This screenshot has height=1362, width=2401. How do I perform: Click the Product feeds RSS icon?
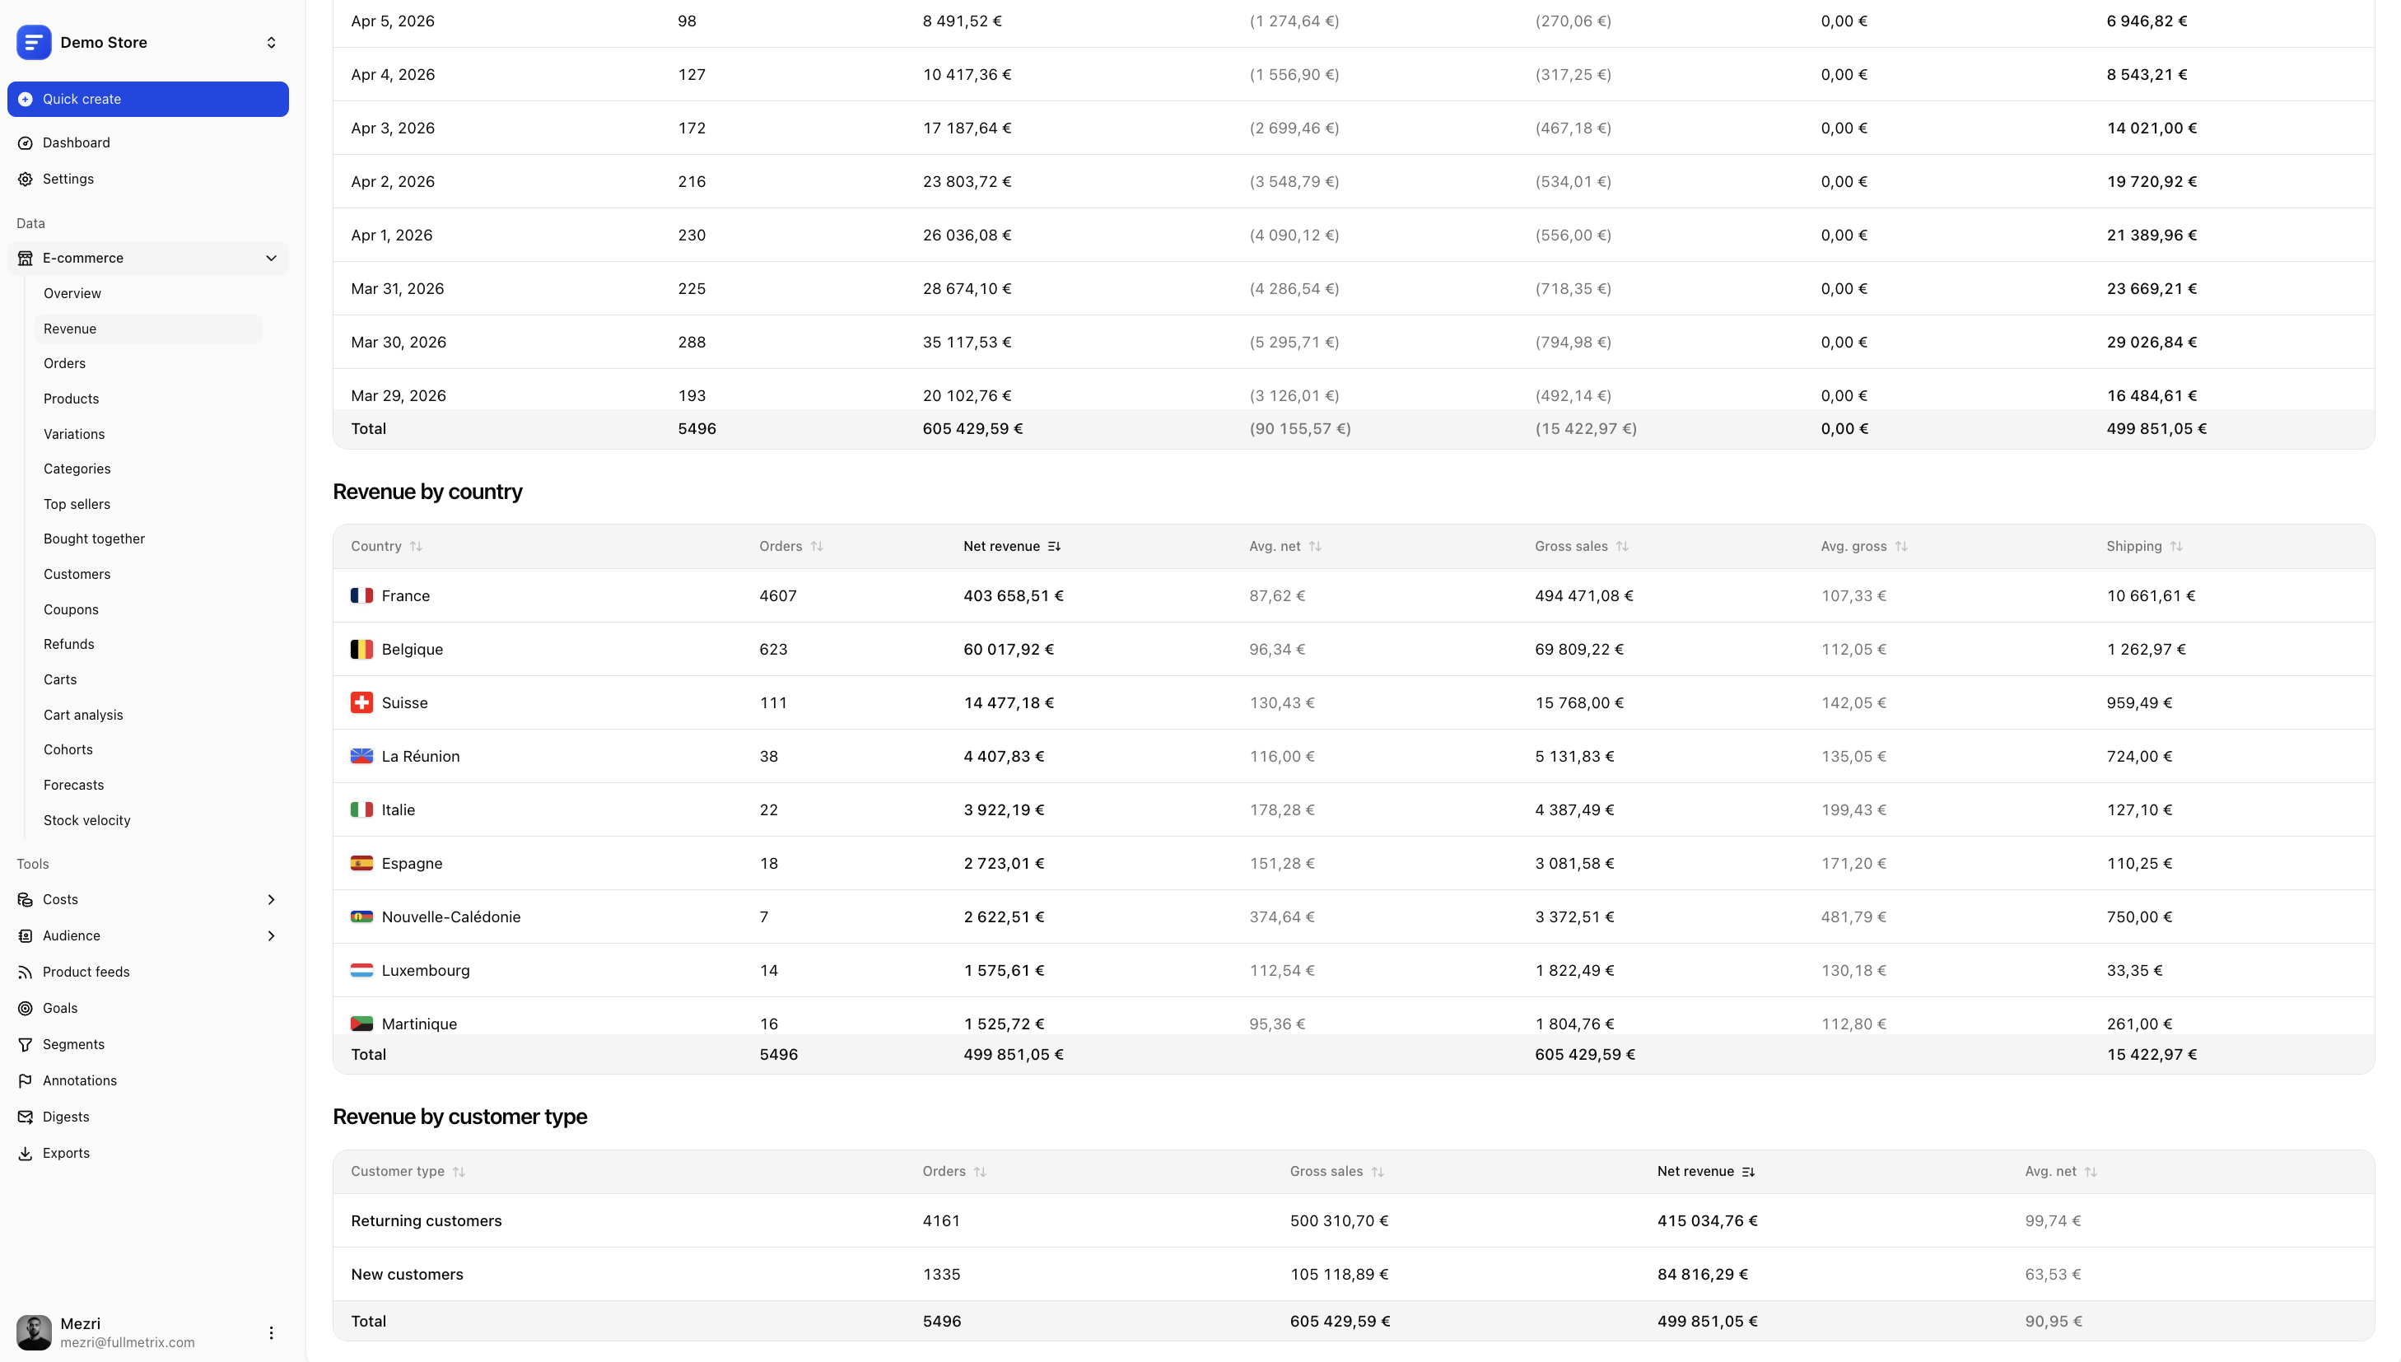pos(26,972)
